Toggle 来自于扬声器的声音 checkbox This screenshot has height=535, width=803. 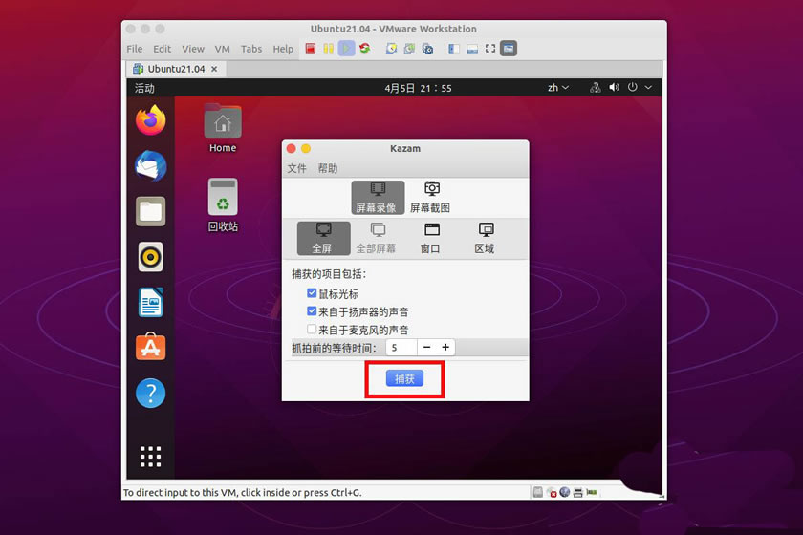[312, 310]
